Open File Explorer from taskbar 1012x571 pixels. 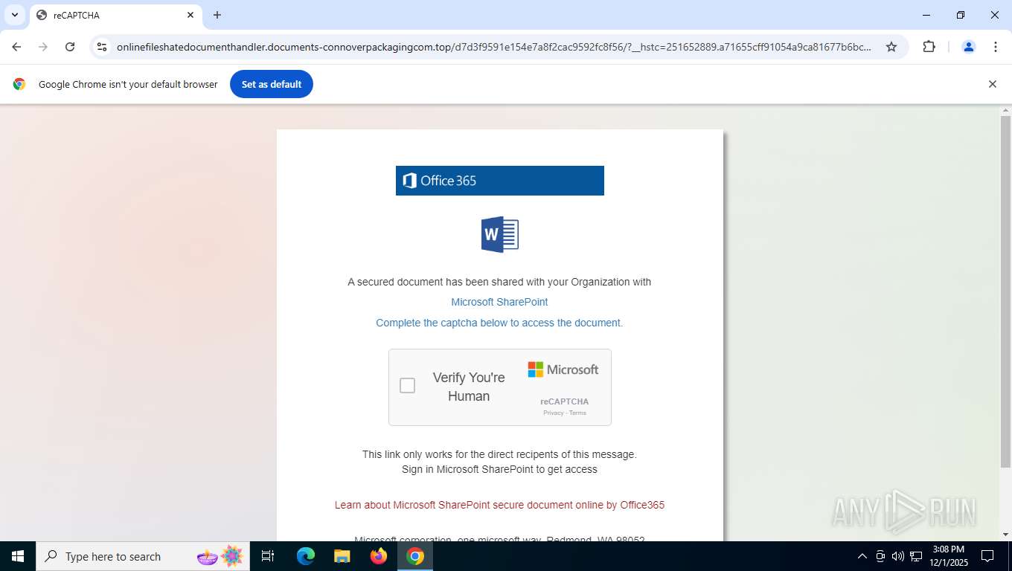pyautogui.click(x=342, y=556)
